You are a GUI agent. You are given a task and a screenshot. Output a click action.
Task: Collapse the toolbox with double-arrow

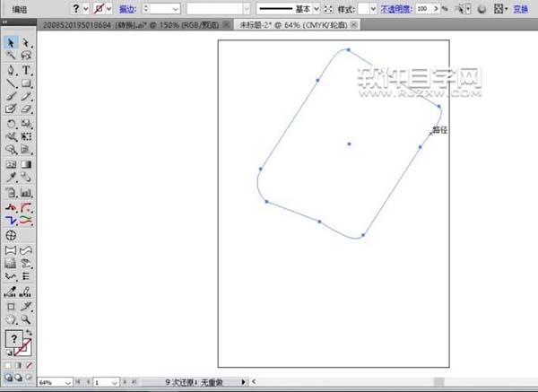(5, 22)
